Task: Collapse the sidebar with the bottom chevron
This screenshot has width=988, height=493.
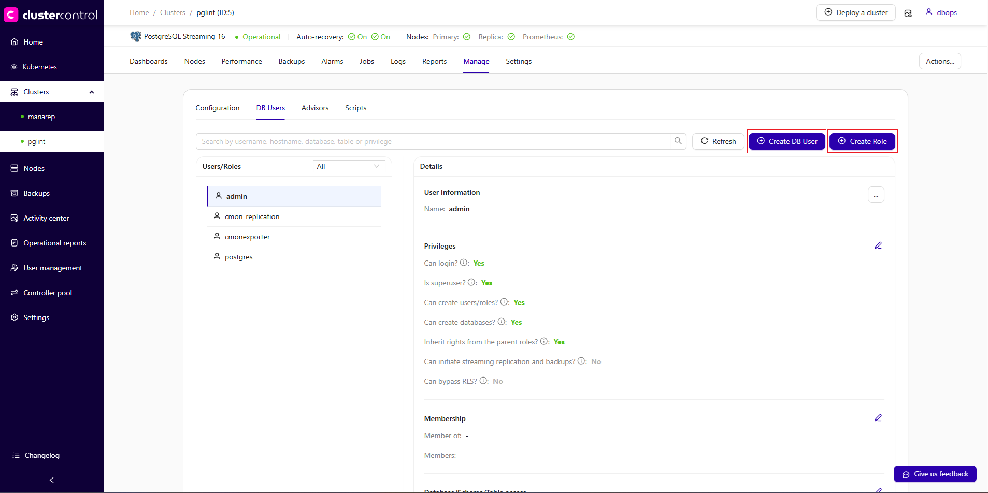Action: [x=51, y=480]
